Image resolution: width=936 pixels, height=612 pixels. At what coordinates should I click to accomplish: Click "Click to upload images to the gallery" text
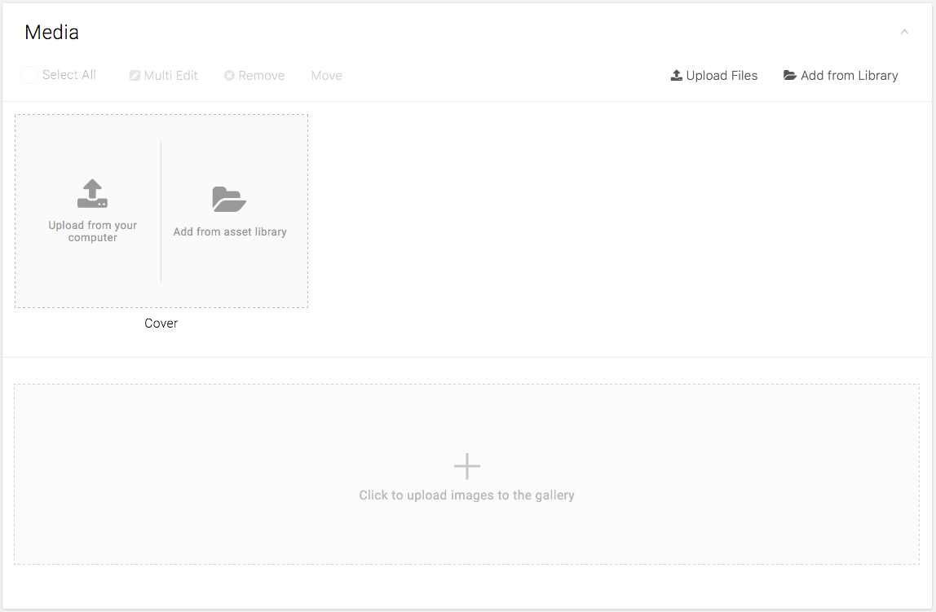(x=466, y=495)
